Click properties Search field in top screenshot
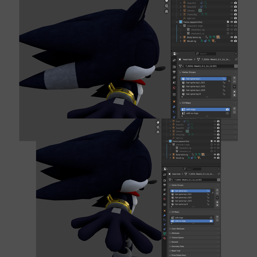 coord(206,54)
